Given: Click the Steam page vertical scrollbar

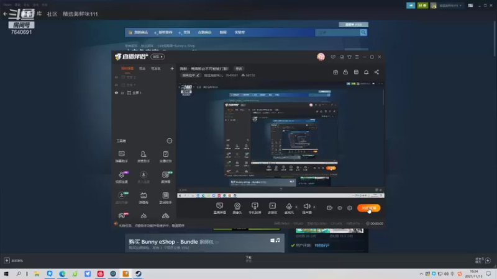Looking at the screenshot, I should click(x=495, y=38).
